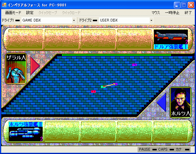Click the ドライブ1 label
Viewport: 196px width, 154px height.
pos(8,20)
